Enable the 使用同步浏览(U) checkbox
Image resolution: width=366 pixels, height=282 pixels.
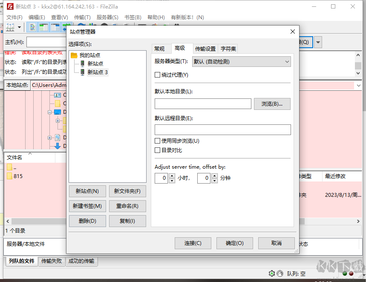[157, 141]
